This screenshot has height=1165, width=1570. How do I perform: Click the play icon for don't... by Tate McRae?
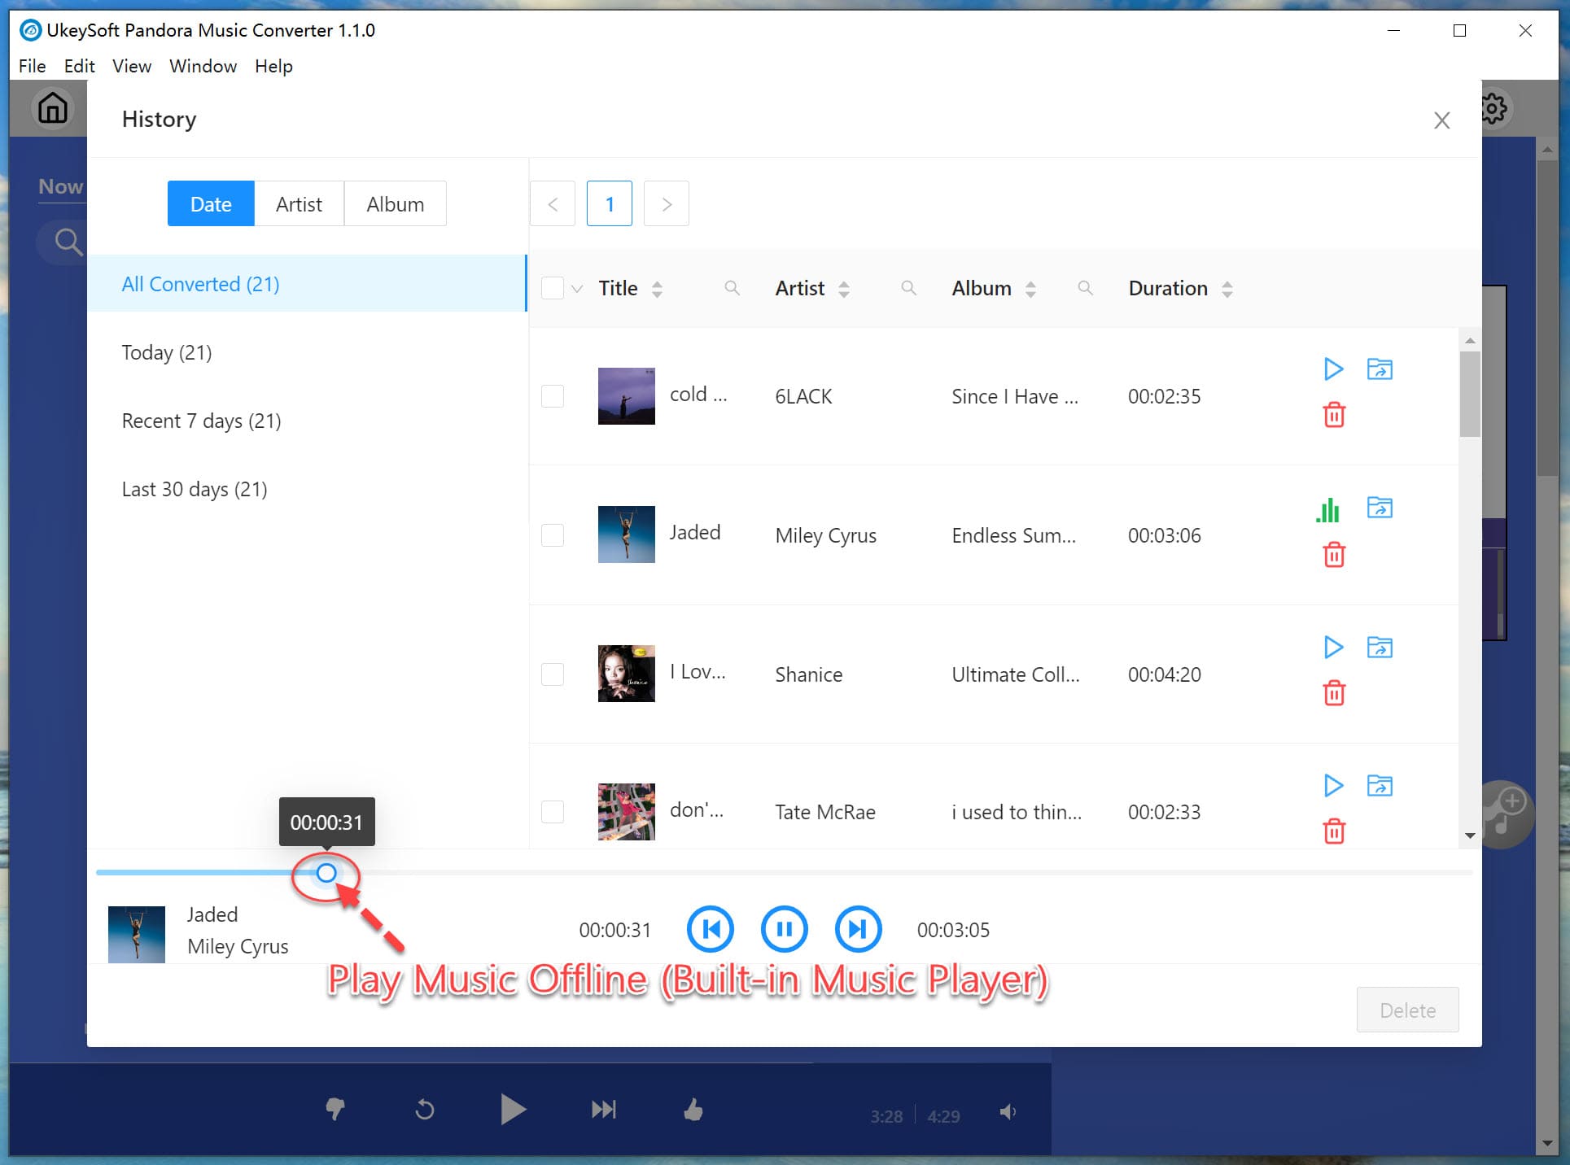point(1332,784)
